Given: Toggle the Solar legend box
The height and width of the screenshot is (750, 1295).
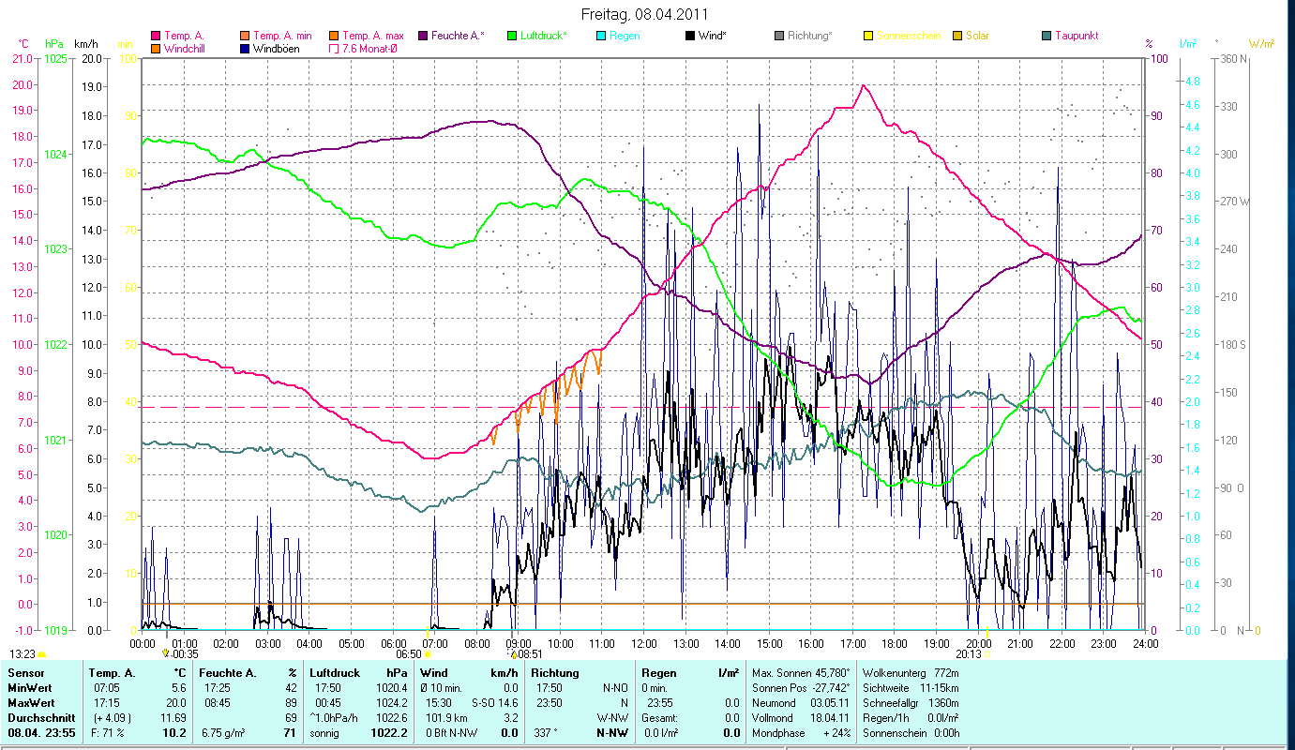Looking at the screenshot, I should tap(957, 36).
